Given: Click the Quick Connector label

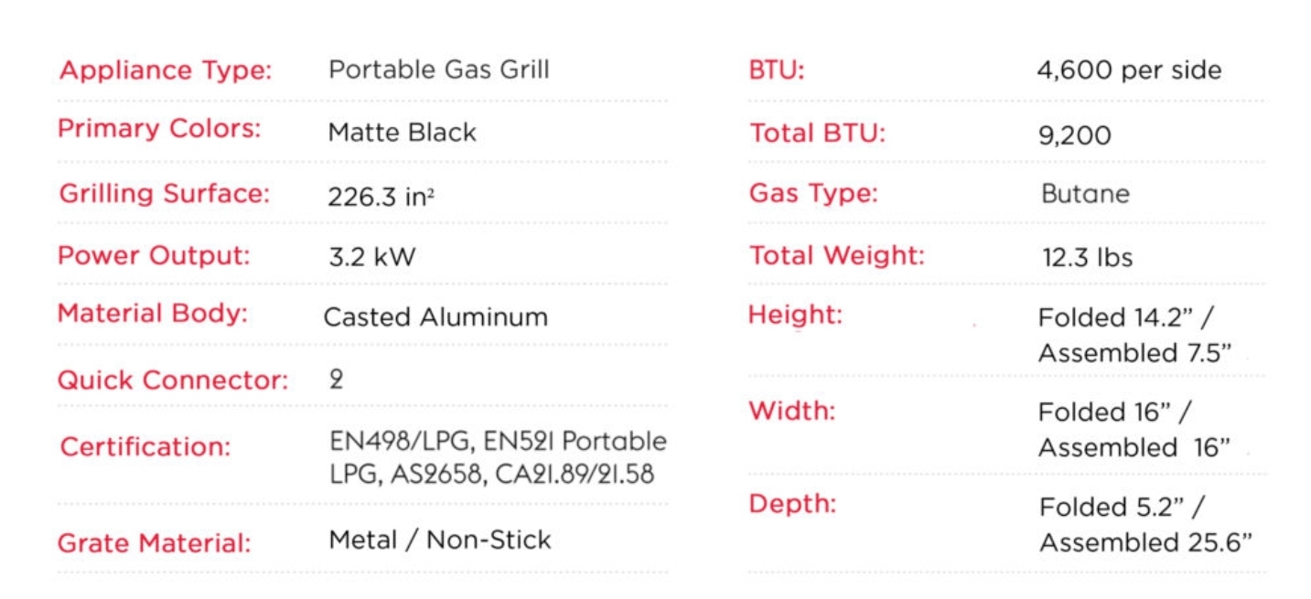Looking at the screenshot, I should (x=173, y=380).
